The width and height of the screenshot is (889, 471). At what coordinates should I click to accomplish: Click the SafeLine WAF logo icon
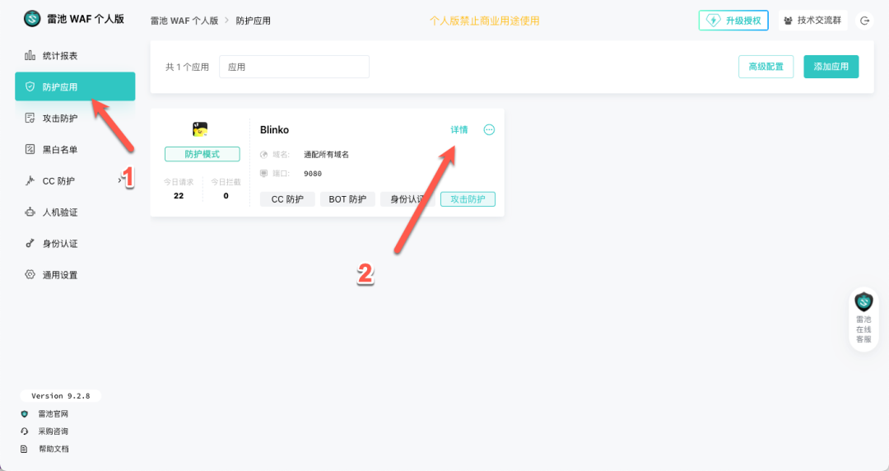coord(32,19)
